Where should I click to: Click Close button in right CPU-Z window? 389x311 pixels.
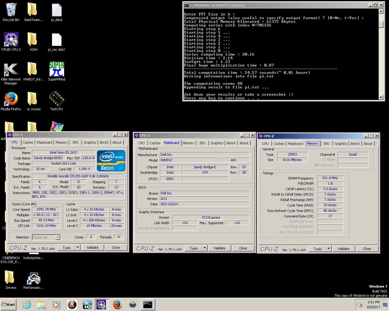click(367, 249)
